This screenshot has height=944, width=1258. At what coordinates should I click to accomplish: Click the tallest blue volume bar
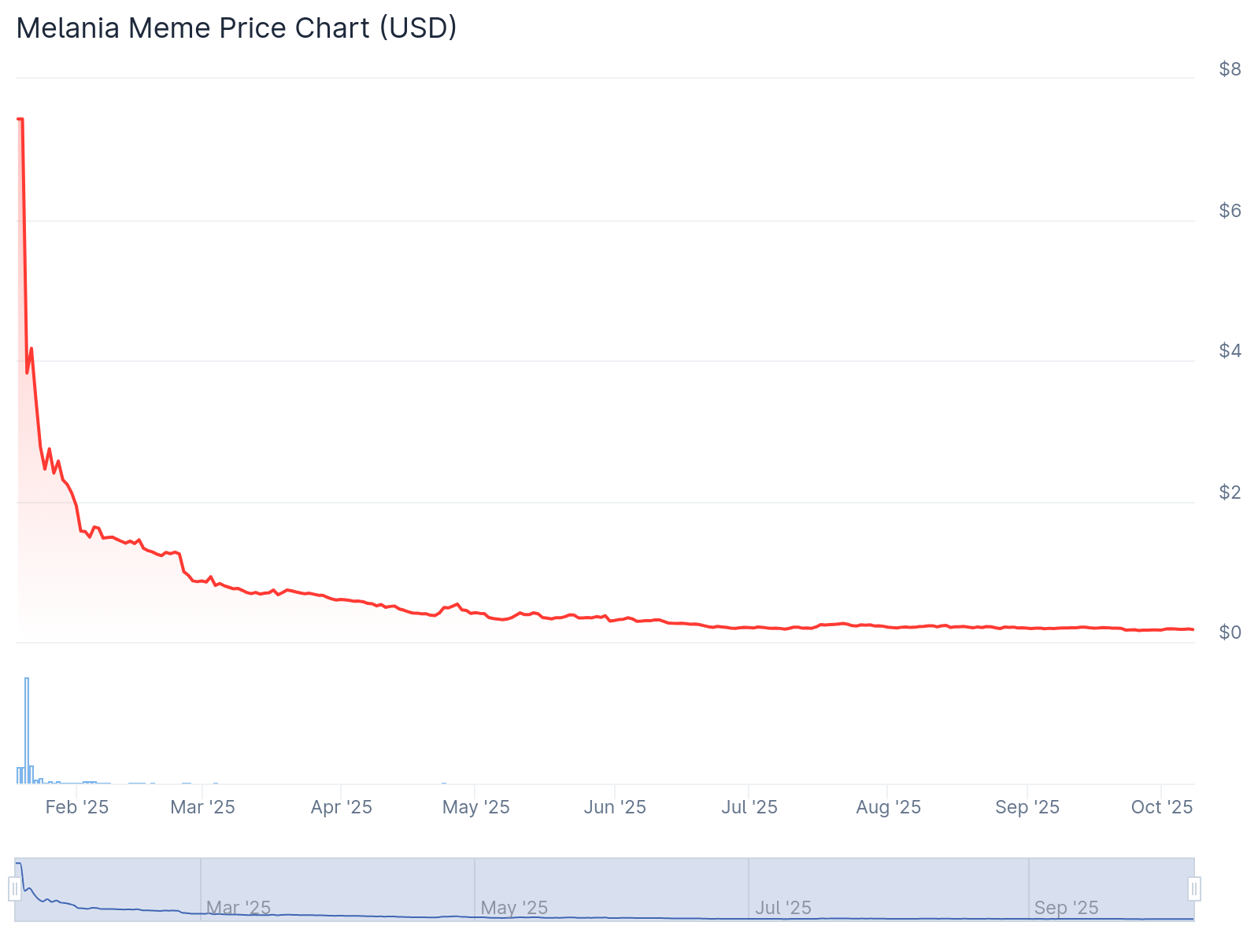[27, 729]
